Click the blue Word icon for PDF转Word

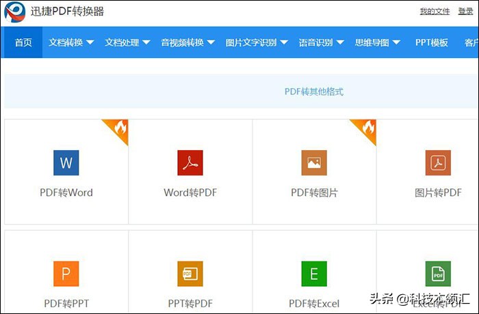(66, 162)
